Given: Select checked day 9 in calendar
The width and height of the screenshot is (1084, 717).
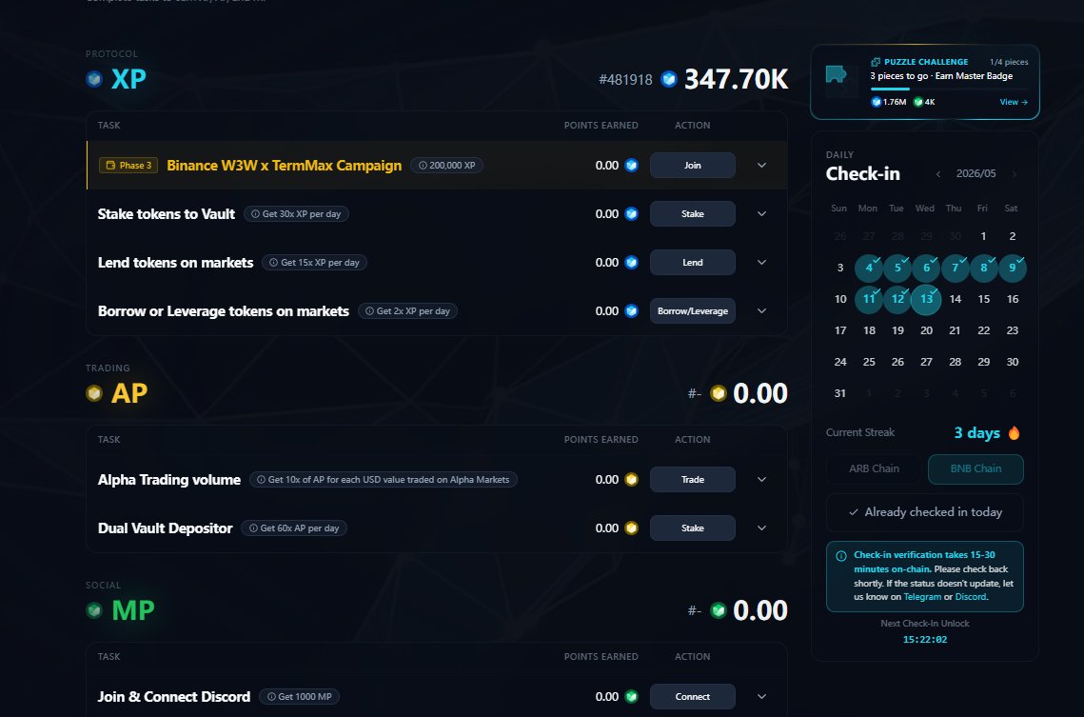Looking at the screenshot, I should pos(1012,268).
